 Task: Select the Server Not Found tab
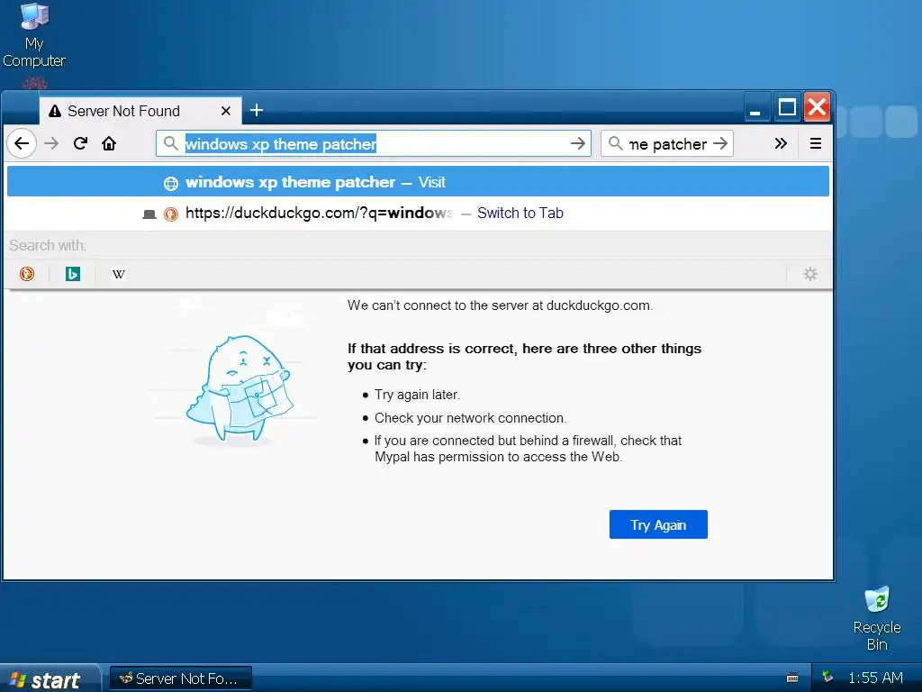(140, 111)
